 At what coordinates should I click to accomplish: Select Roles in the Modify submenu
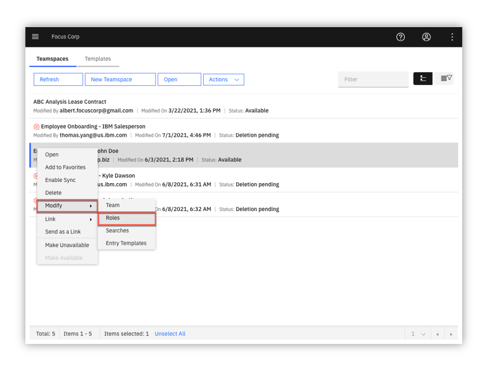point(127,218)
